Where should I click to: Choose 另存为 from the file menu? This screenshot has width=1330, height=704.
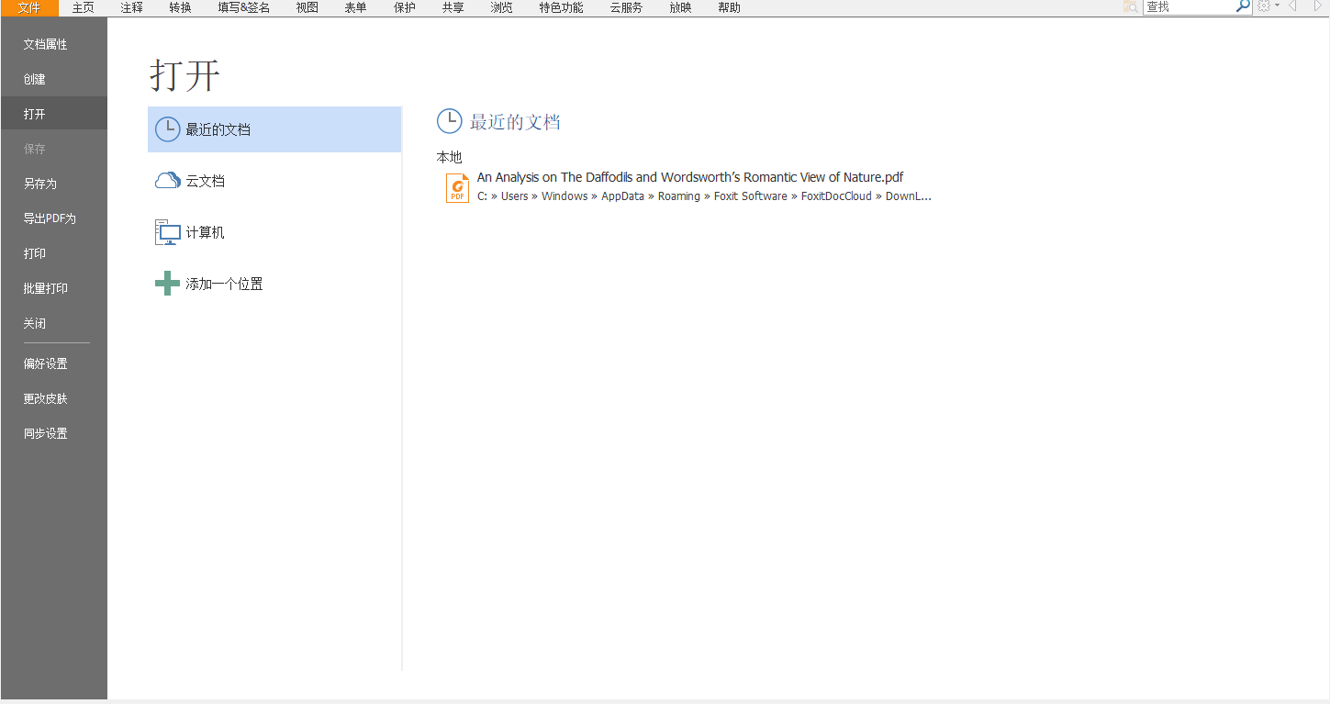(40, 184)
